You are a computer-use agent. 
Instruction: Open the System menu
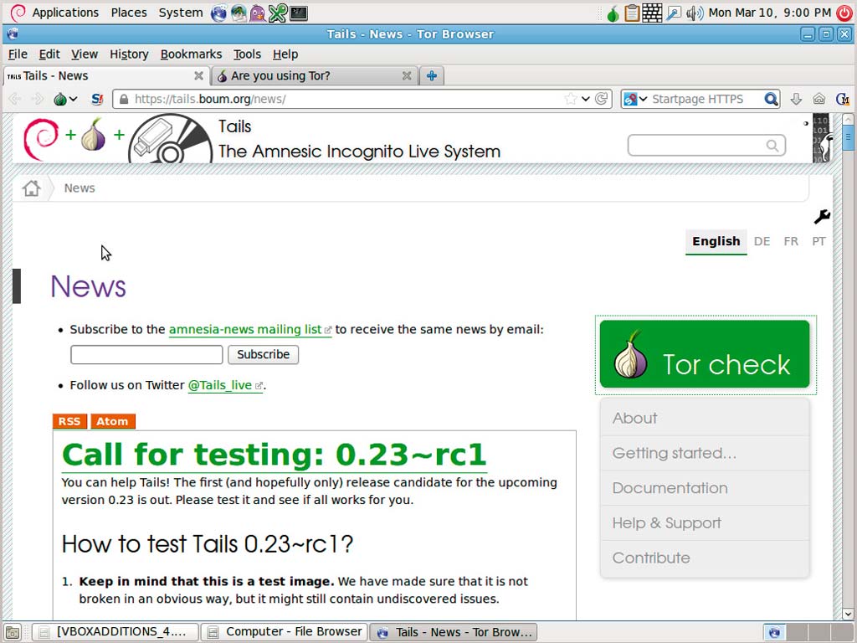(181, 13)
